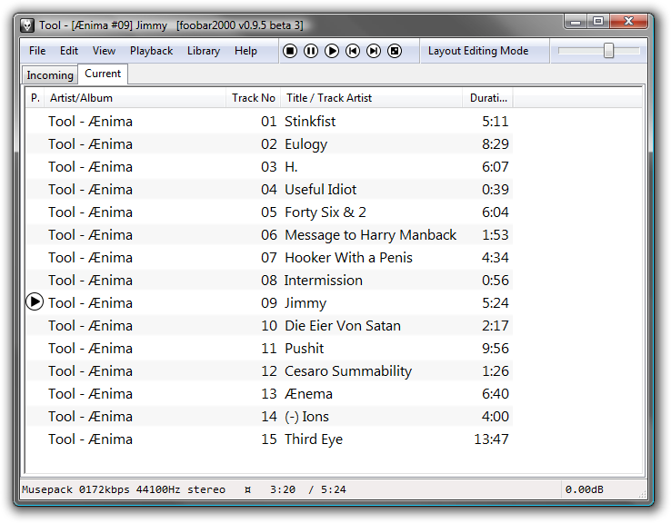Sort by the Track No column header
671x523 pixels.
point(254,98)
